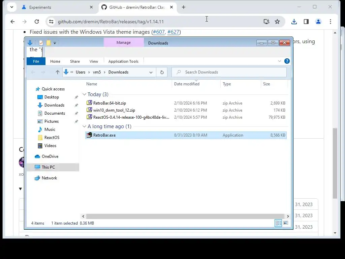
Task: Click install app icon in address bar
Action: (266, 22)
